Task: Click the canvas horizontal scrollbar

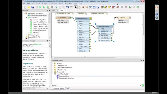Action: pos(84,57)
